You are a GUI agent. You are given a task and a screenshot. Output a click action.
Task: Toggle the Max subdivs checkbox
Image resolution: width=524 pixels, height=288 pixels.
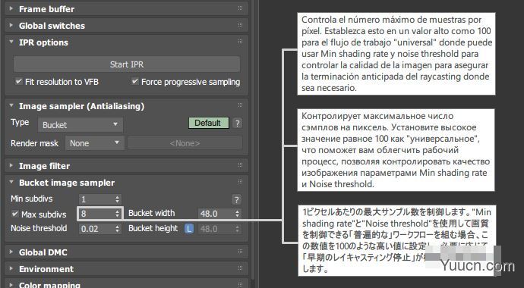[14, 214]
